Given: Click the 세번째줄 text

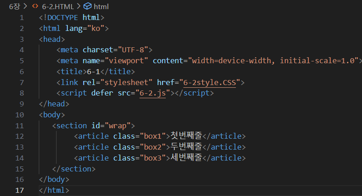Looking at the screenshot, I should point(186,157).
